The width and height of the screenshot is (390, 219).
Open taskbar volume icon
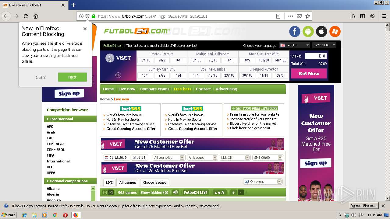click(354, 215)
